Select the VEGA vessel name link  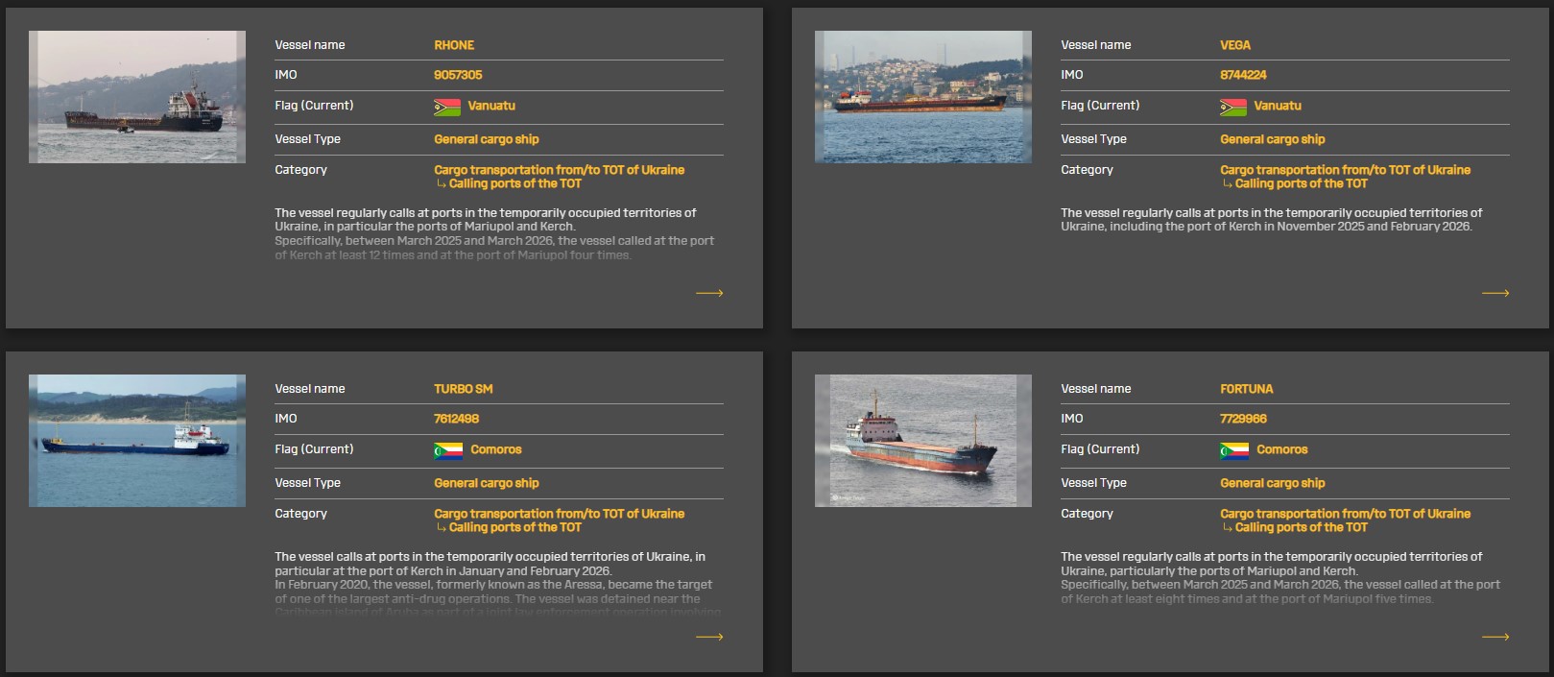(1235, 45)
